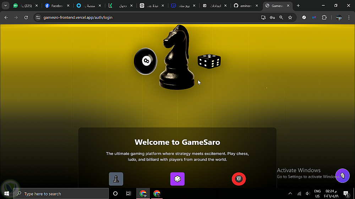Close the Facebook tab
This screenshot has height=199, width=355.
tap(68, 6)
